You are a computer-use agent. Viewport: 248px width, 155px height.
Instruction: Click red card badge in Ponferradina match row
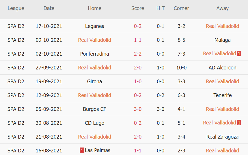[239, 54]
